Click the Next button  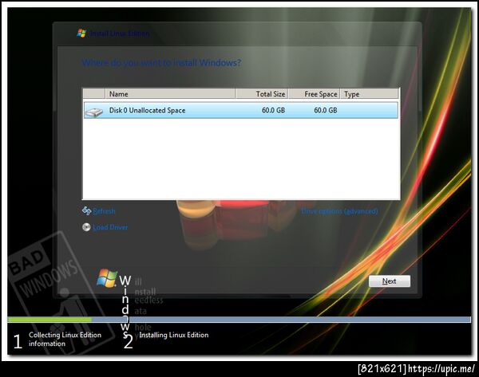tap(390, 281)
